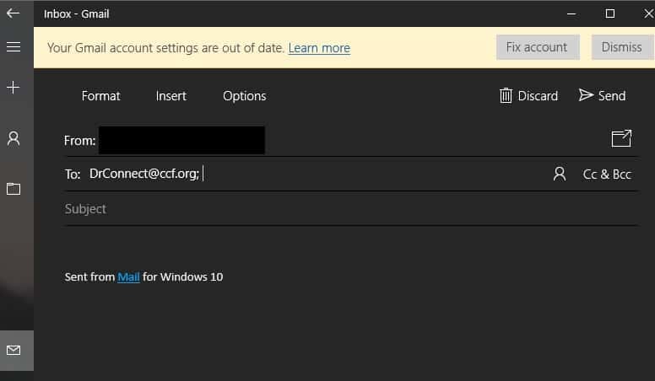Show Cc & Bcc fields
Viewport: 655px width, 381px height.
[607, 174]
